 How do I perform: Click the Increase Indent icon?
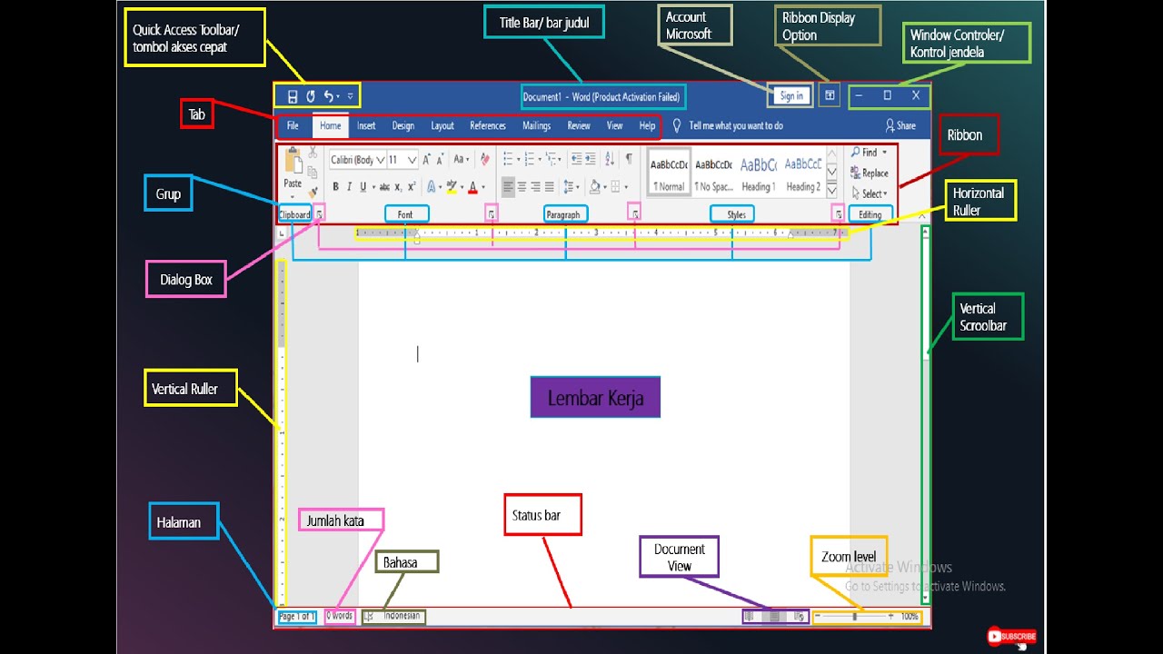click(591, 159)
